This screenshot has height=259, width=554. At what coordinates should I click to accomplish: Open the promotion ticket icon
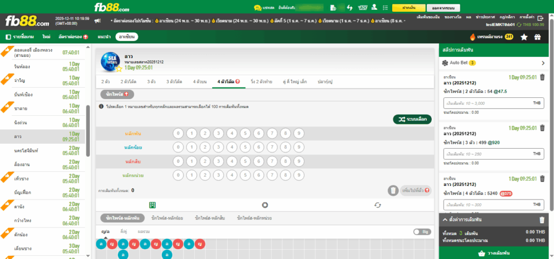(x=362, y=8)
